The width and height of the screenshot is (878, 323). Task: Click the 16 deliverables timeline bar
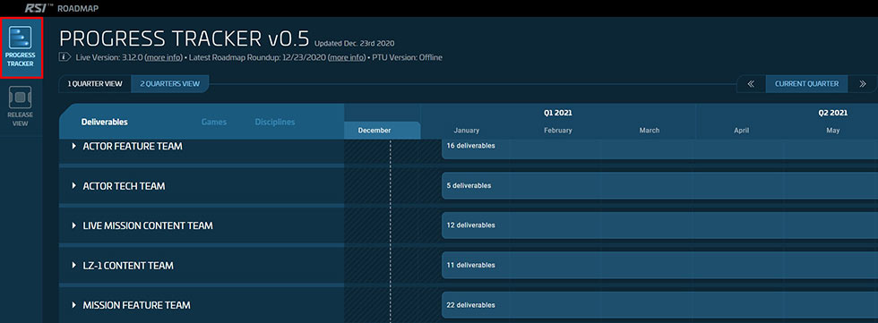pos(659,149)
